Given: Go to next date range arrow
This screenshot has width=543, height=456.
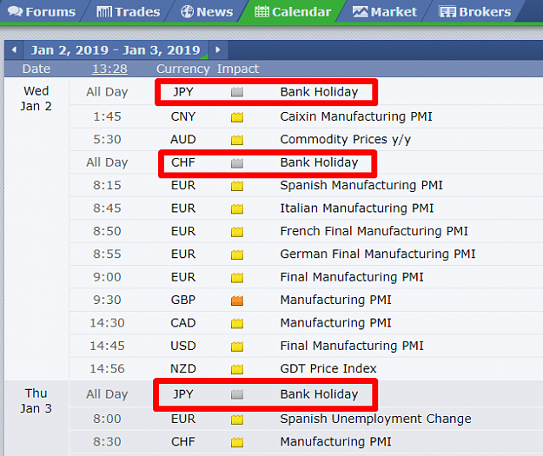Looking at the screenshot, I should click(218, 50).
